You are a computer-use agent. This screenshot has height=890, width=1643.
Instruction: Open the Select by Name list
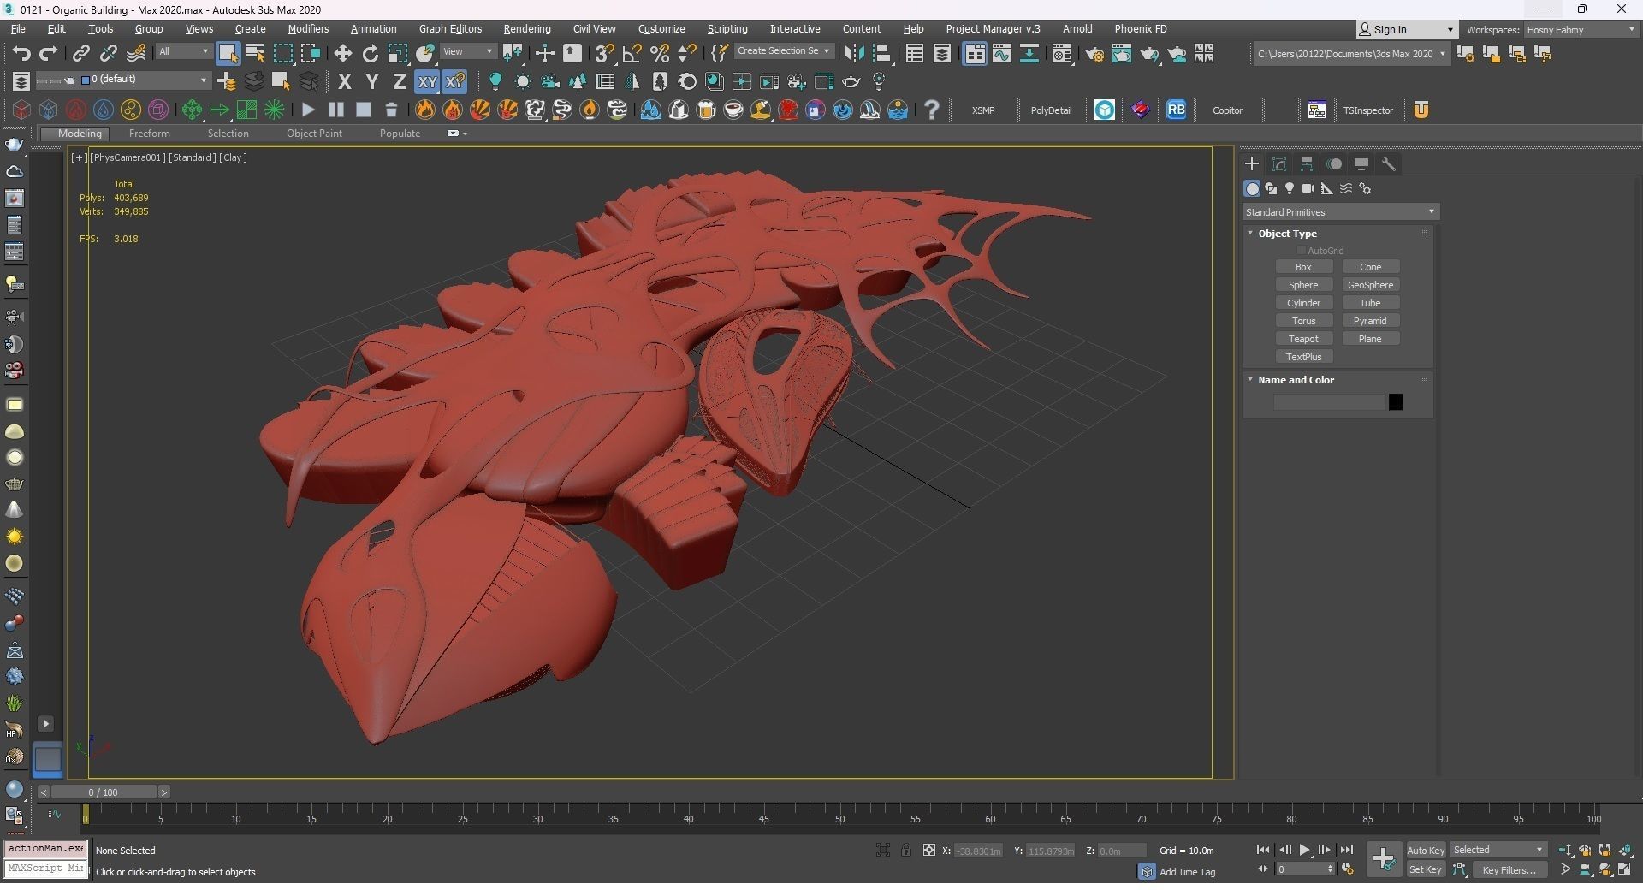(255, 54)
